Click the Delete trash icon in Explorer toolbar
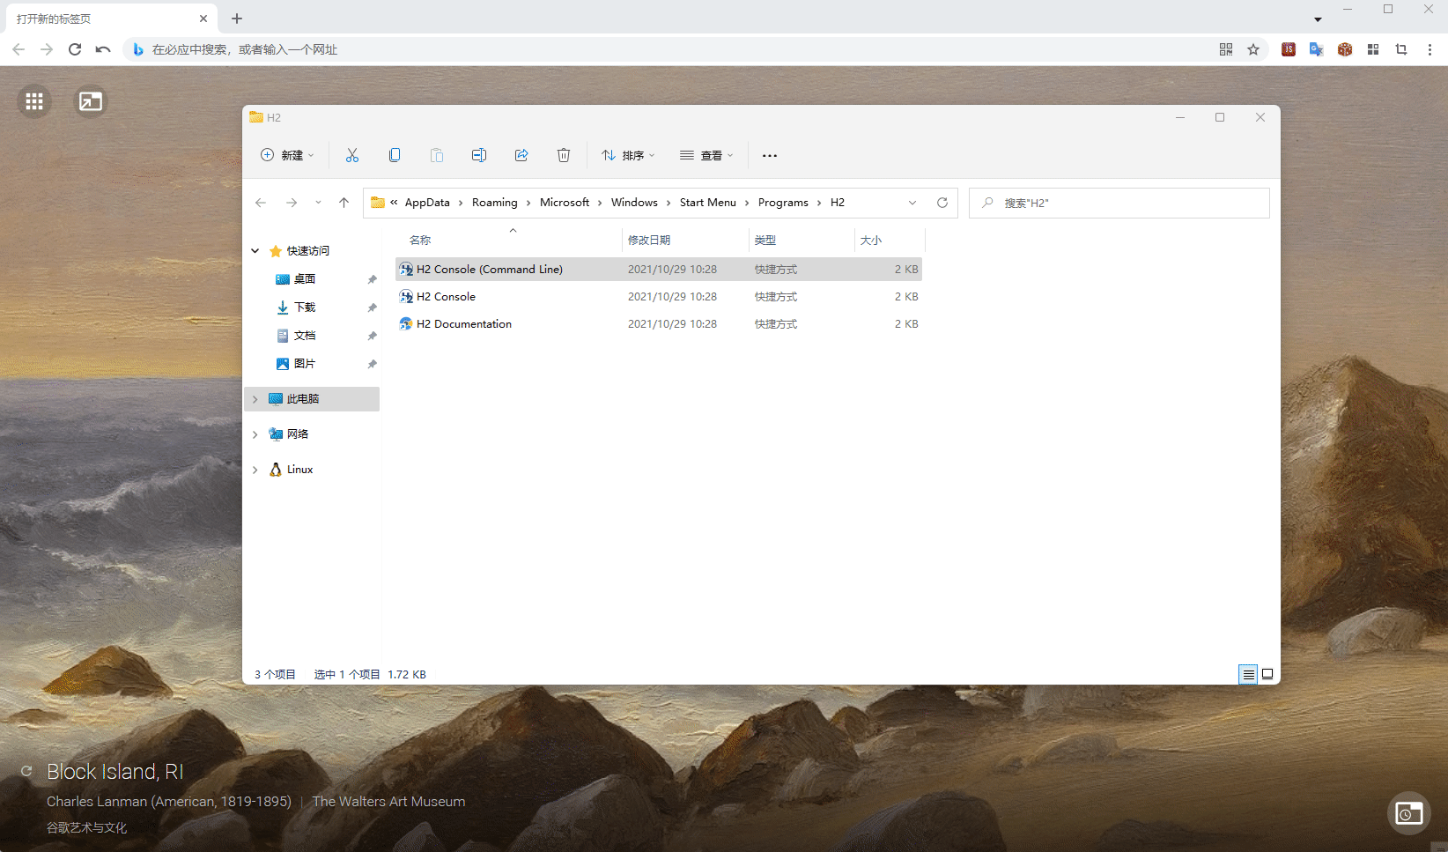The height and width of the screenshot is (852, 1448). [x=564, y=155]
